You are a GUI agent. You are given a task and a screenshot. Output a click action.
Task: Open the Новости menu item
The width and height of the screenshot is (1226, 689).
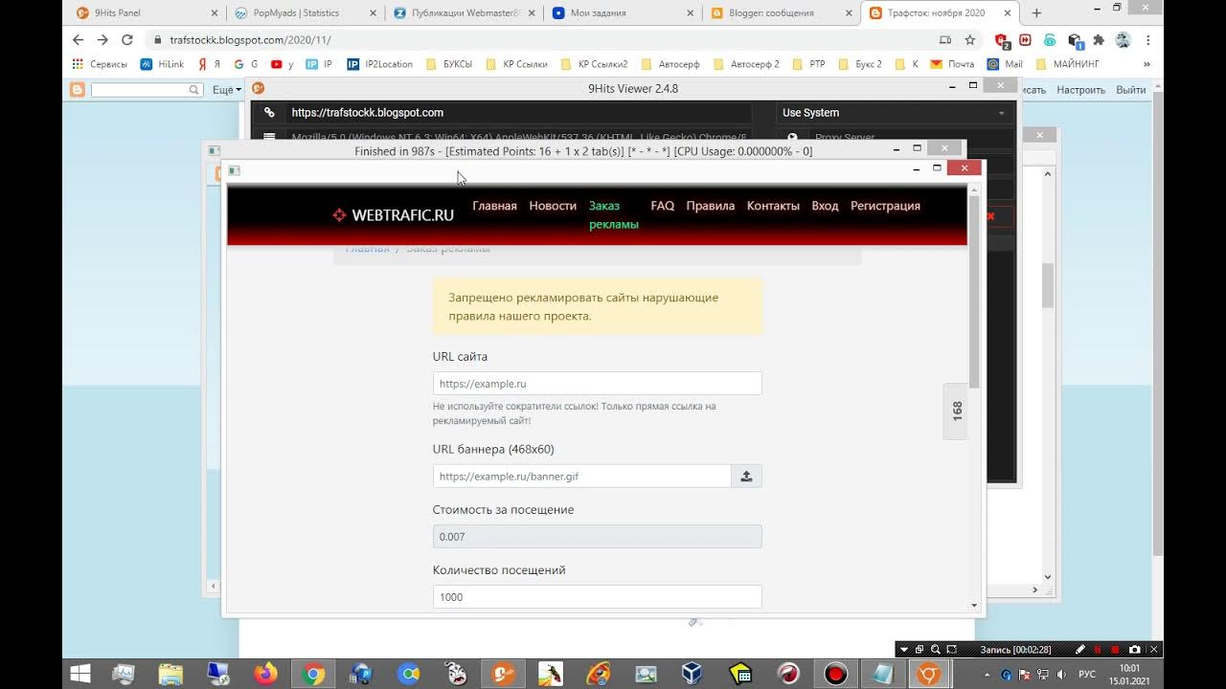coord(553,206)
